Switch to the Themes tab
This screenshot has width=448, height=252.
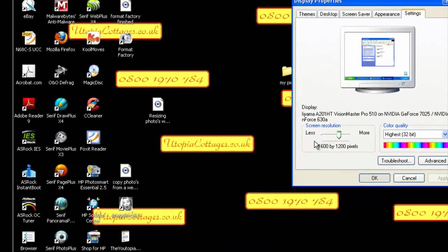pos(307,14)
